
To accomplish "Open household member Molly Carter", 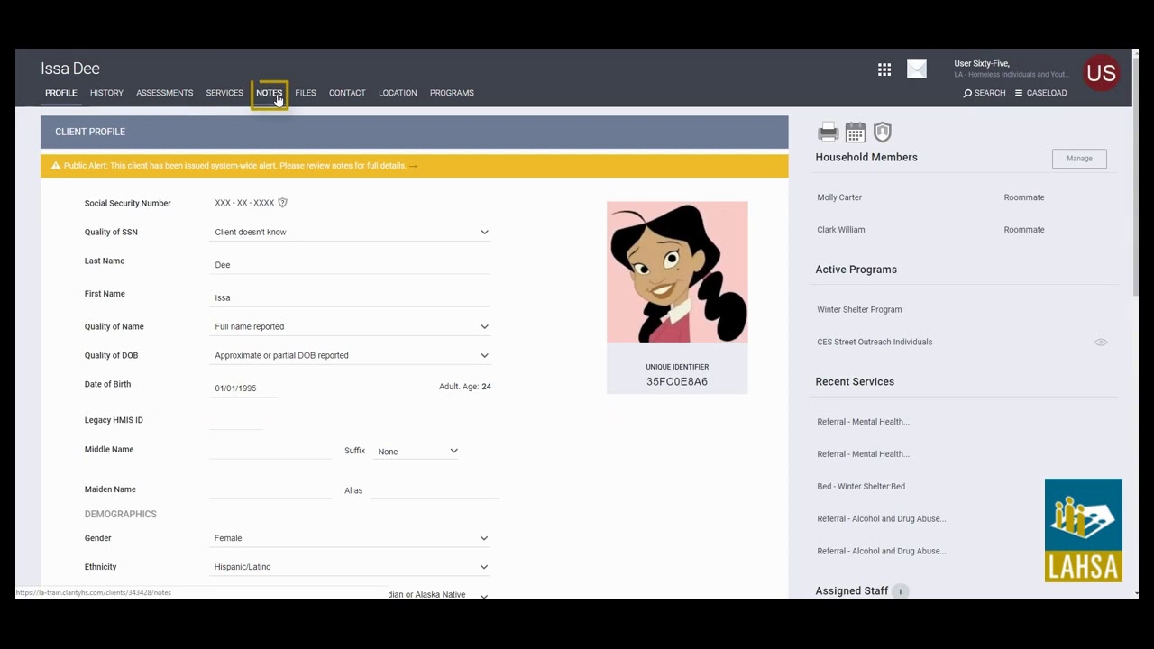I will coord(839,197).
